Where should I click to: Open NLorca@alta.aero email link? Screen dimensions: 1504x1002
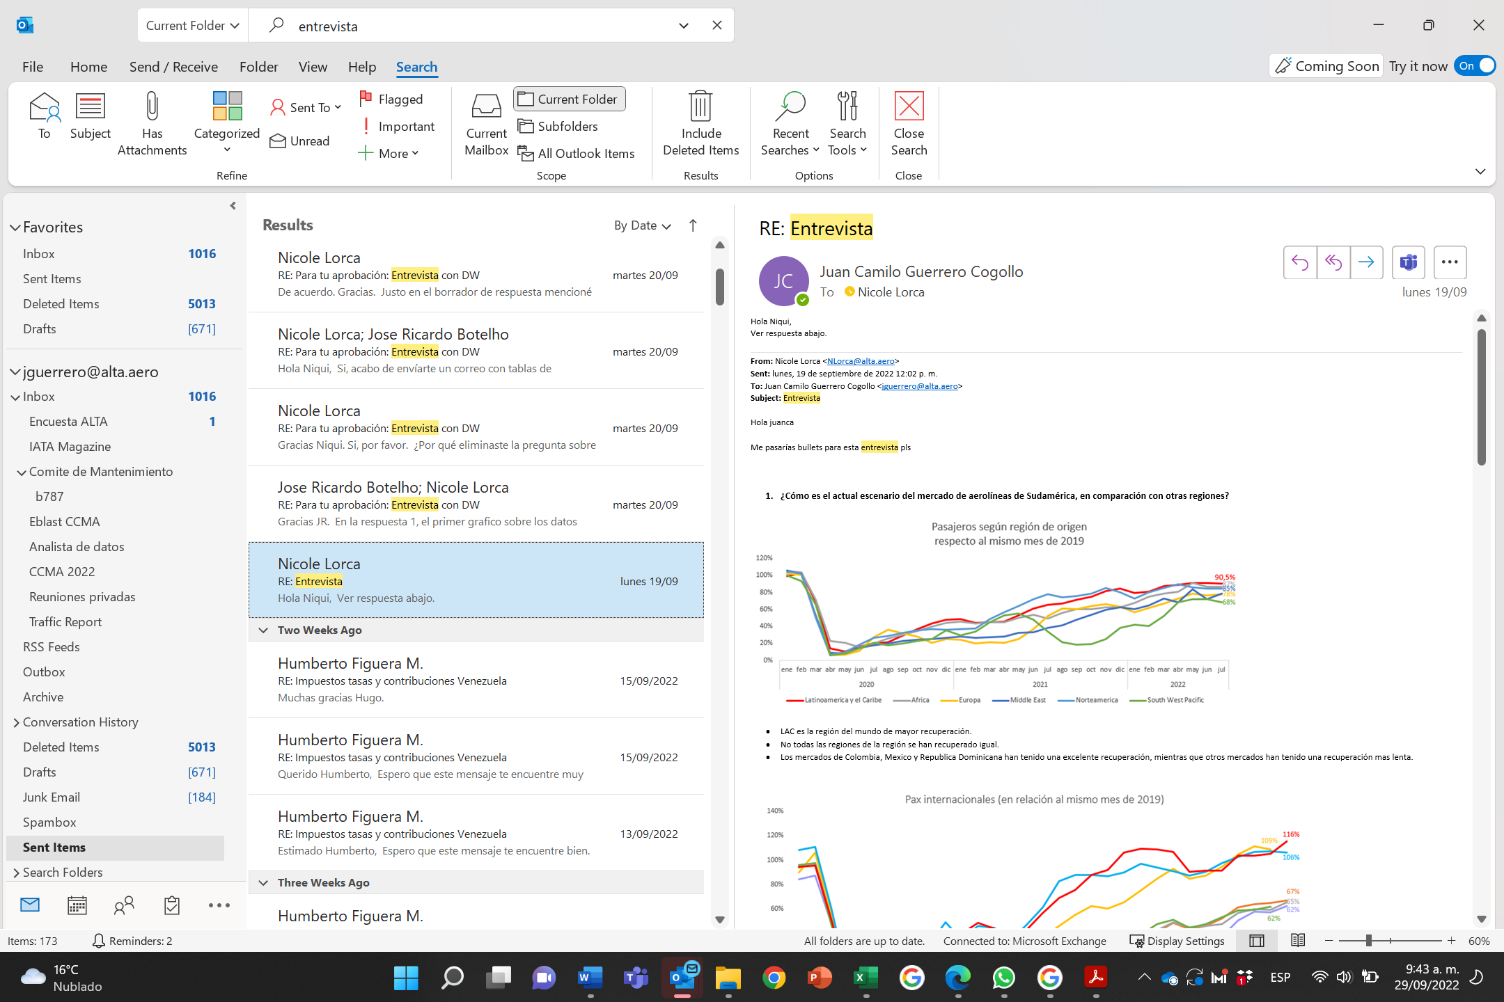pyautogui.click(x=861, y=361)
